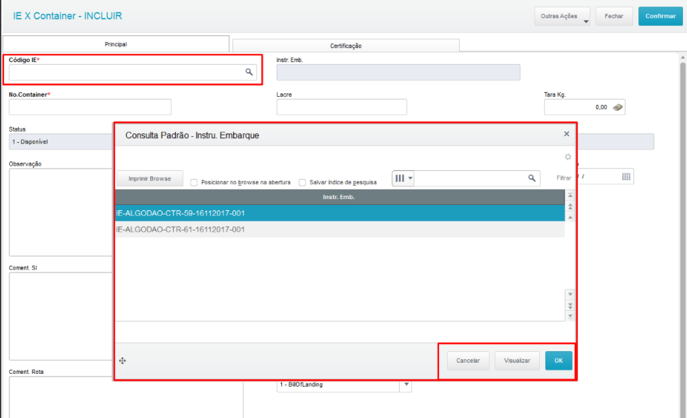
Task: Click Imprimir Browse button
Action: click(x=150, y=178)
